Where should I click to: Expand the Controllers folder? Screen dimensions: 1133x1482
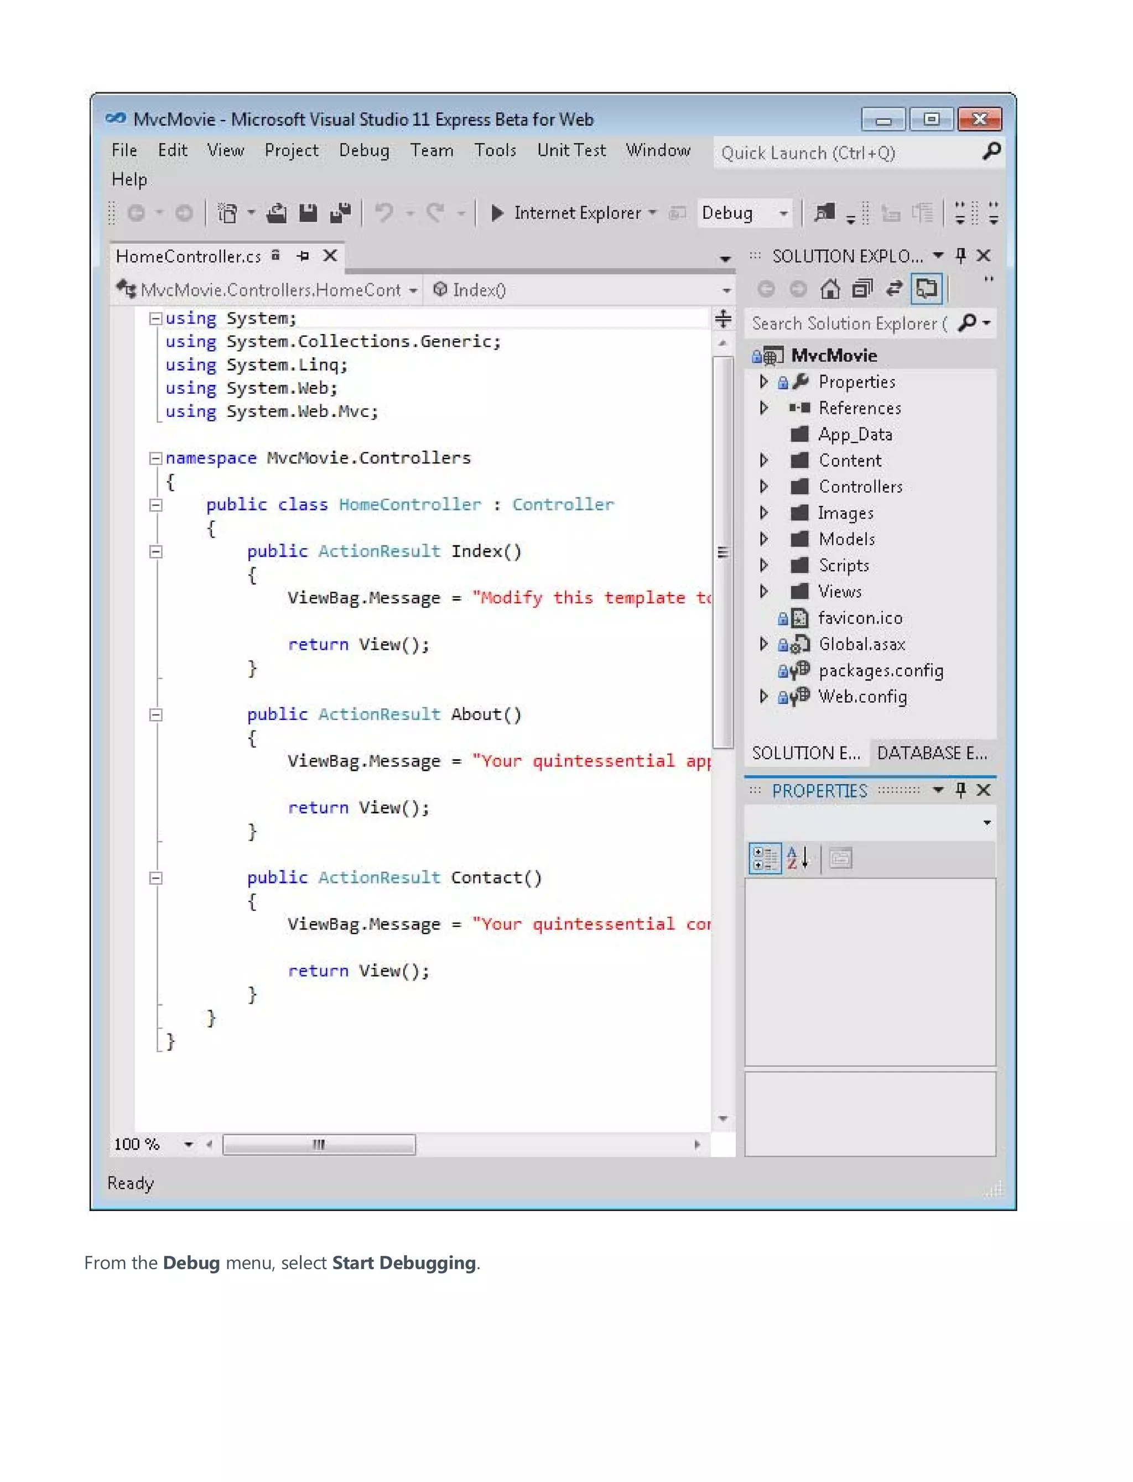pos(763,487)
